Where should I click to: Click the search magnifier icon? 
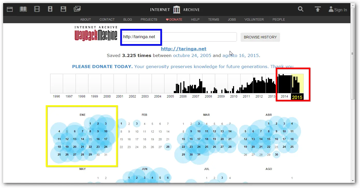301,9
